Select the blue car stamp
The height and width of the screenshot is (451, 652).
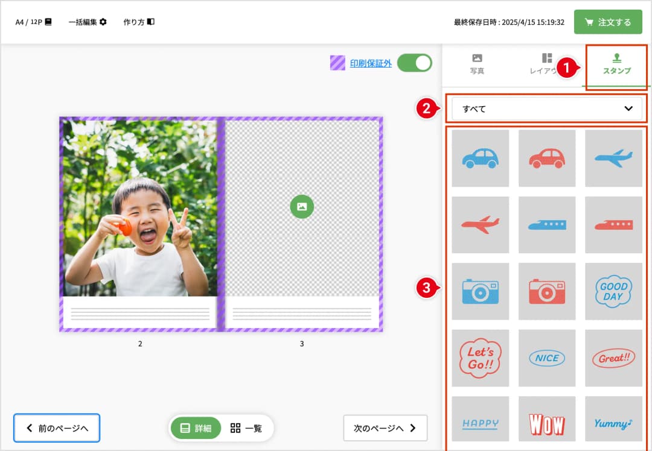(480, 158)
